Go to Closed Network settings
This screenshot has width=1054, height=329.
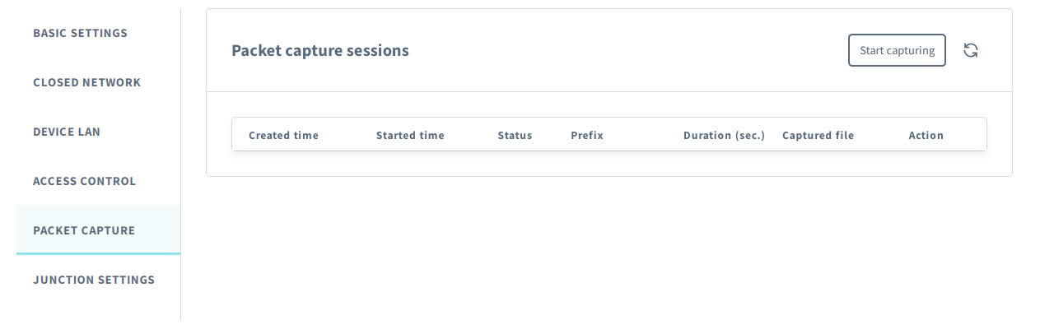pos(86,82)
